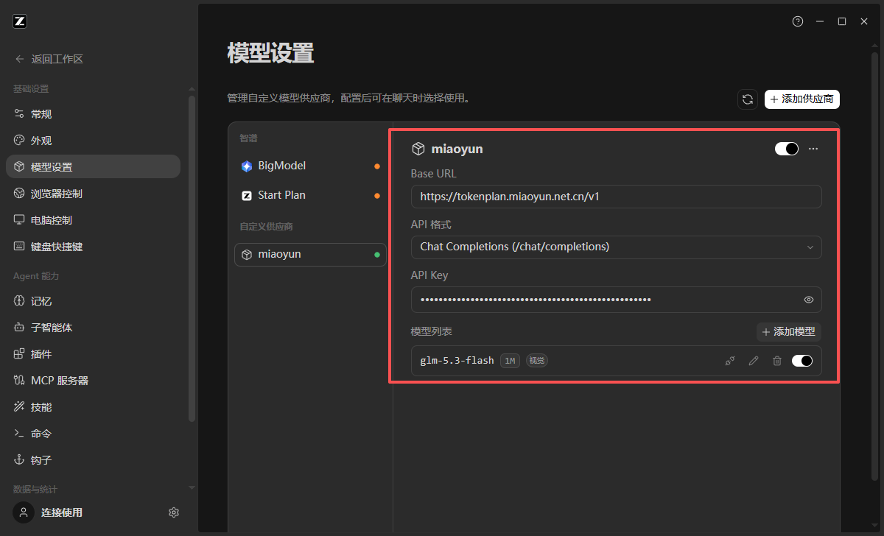Image resolution: width=884 pixels, height=536 pixels.
Task: Open 键盘快捷键 settings
Action: 93,247
